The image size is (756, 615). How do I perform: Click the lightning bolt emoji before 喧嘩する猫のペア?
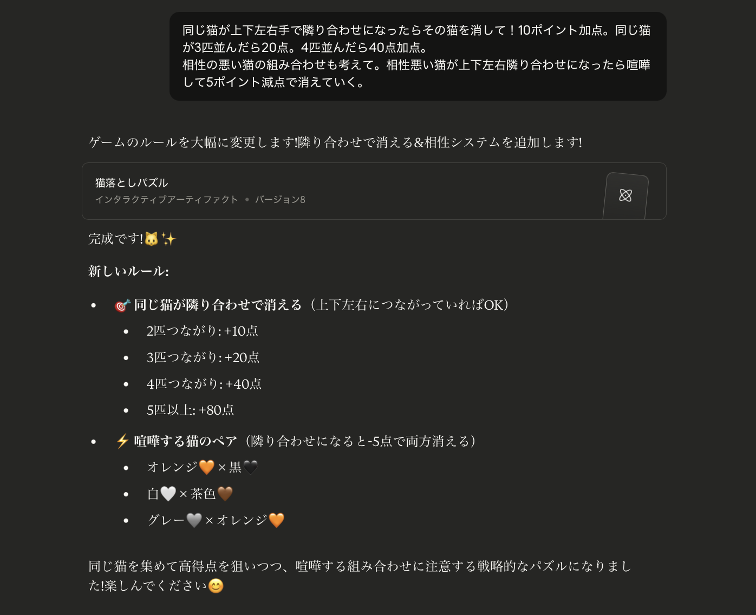(122, 440)
